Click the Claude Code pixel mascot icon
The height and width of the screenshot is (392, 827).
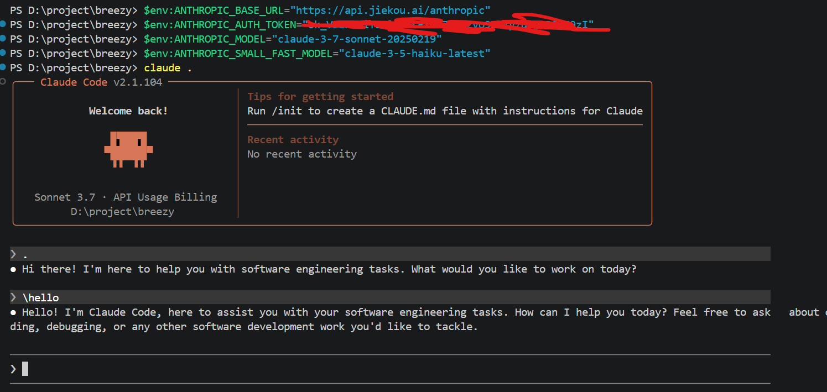click(x=128, y=149)
